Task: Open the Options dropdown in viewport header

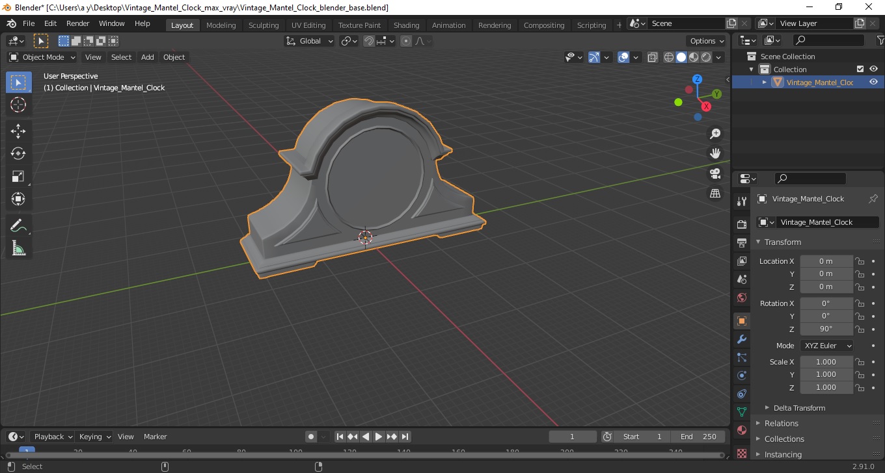Action: click(707, 41)
